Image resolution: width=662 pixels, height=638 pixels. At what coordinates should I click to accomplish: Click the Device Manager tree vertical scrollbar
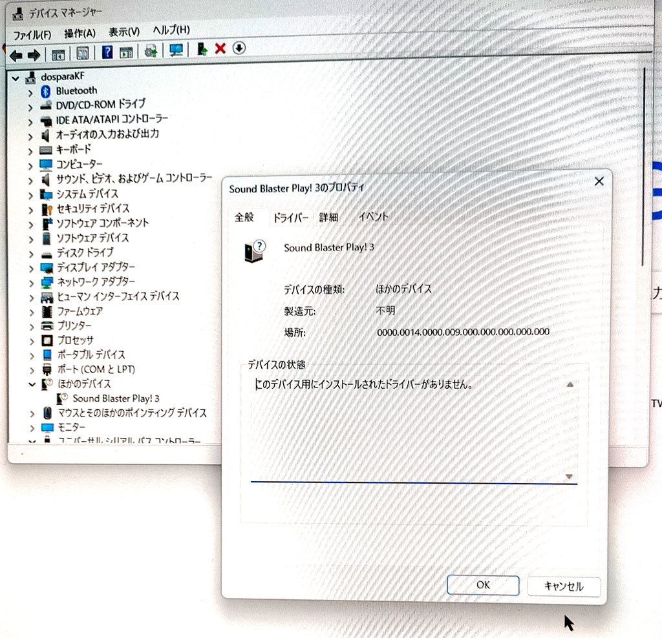[x=643, y=167]
